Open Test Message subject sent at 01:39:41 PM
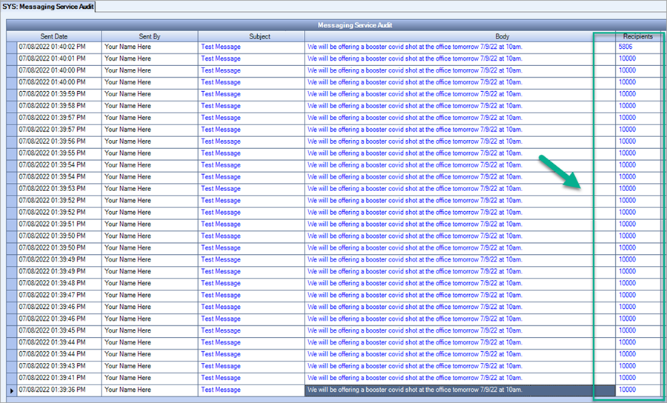 [221, 378]
